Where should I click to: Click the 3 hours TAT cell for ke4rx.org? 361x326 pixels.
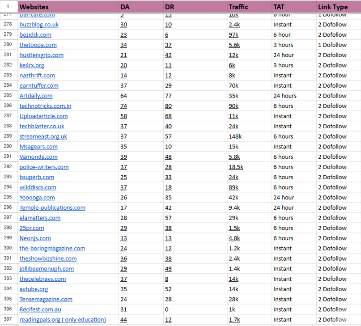click(x=294, y=65)
